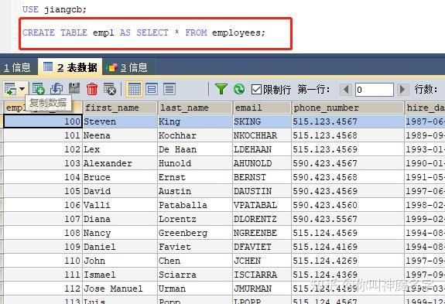Click the VPATABAL email cell
The height and width of the screenshot is (304, 445).
[x=262, y=205]
